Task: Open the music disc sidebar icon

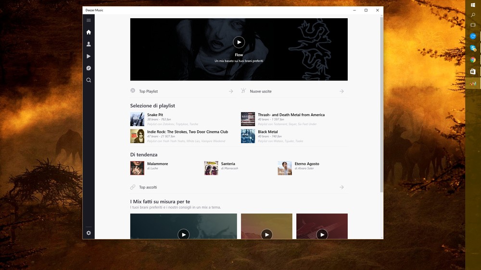Action: click(89, 68)
